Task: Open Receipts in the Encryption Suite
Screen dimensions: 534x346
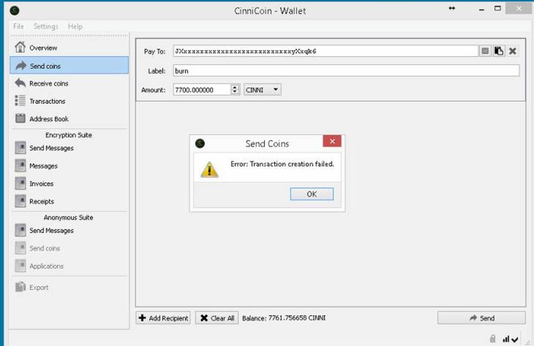Action: tap(69, 201)
